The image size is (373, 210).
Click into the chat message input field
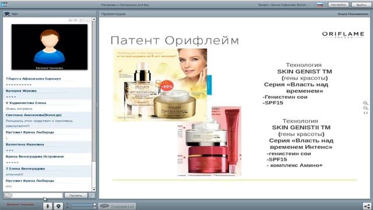(37, 195)
